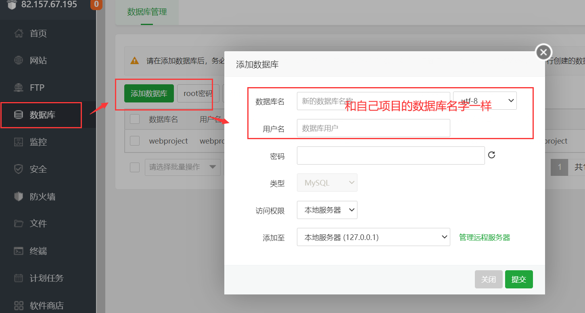The height and width of the screenshot is (313, 585).
Task: Click the database icon beside 数据库
Action: coord(19,115)
